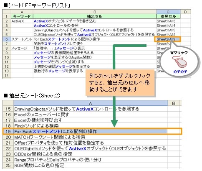Select row 19 header in Sheet2
The height and width of the screenshot is (171, 202).
[x=8, y=131]
